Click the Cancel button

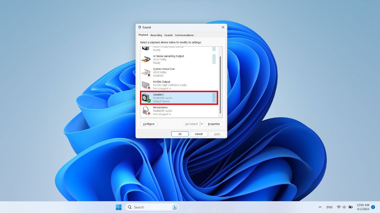[199, 134]
